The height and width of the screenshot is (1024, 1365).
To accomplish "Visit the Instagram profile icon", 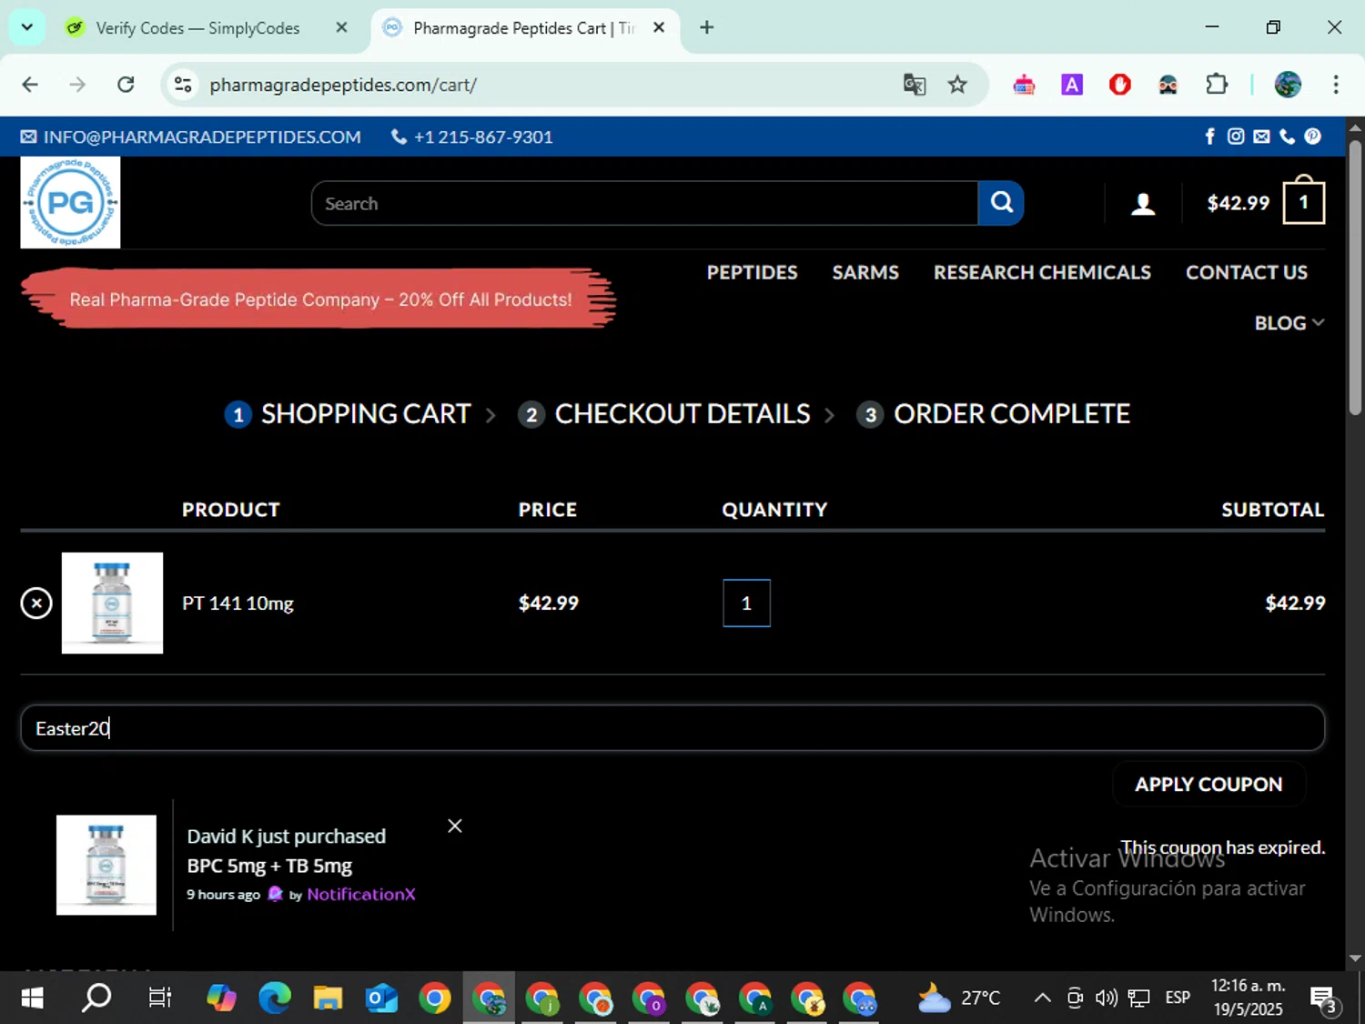I will tap(1236, 137).
